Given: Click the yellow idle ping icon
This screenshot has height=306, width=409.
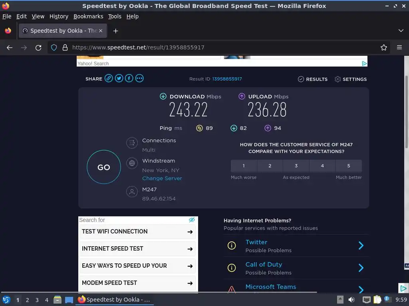Looking at the screenshot, I should pyautogui.click(x=199, y=128).
